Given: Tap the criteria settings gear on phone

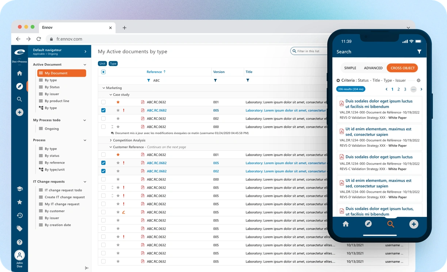Looking at the screenshot, I should coord(419,80).
